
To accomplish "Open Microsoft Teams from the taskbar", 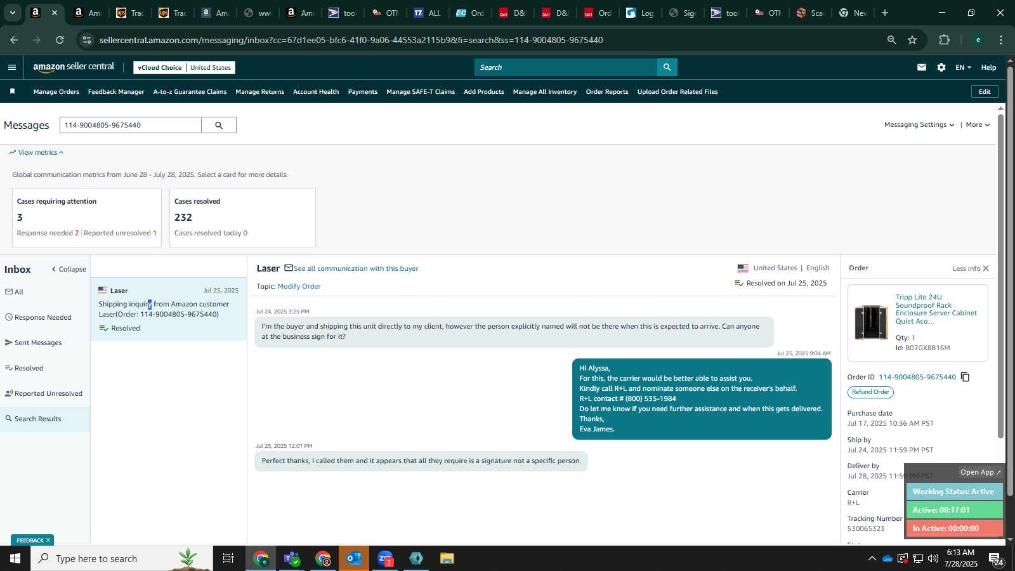I will click(x=292, y=558).
